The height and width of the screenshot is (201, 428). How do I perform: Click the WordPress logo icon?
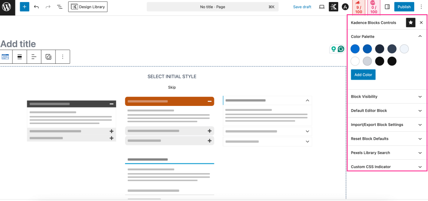click(x=7, y=7)
